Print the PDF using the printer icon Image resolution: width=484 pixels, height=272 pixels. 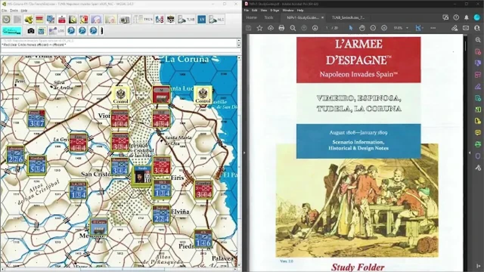tap(281, 28)
